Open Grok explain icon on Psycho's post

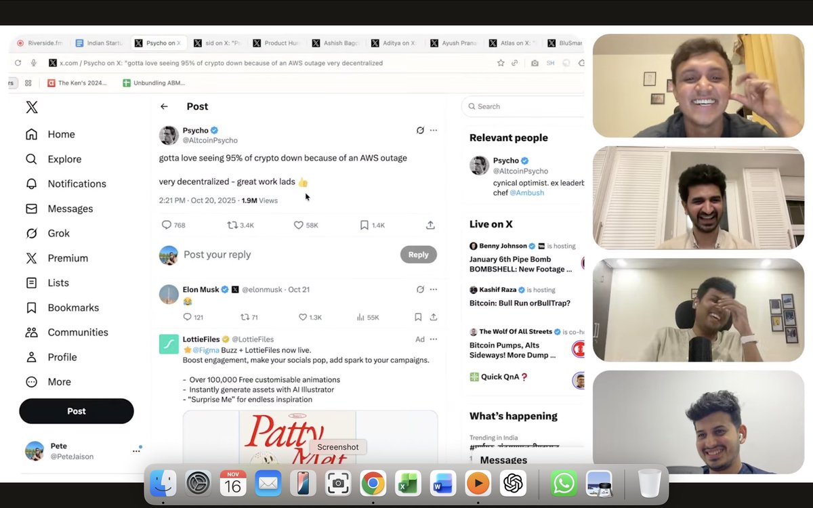tap(420, 130)
